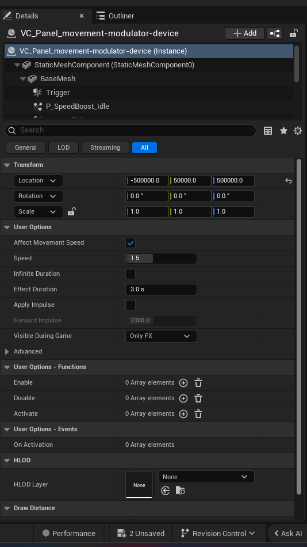Viewport: 307px width, 547px height.
Task: Clear the Enable array with trash icon
Action: (198, 383)
